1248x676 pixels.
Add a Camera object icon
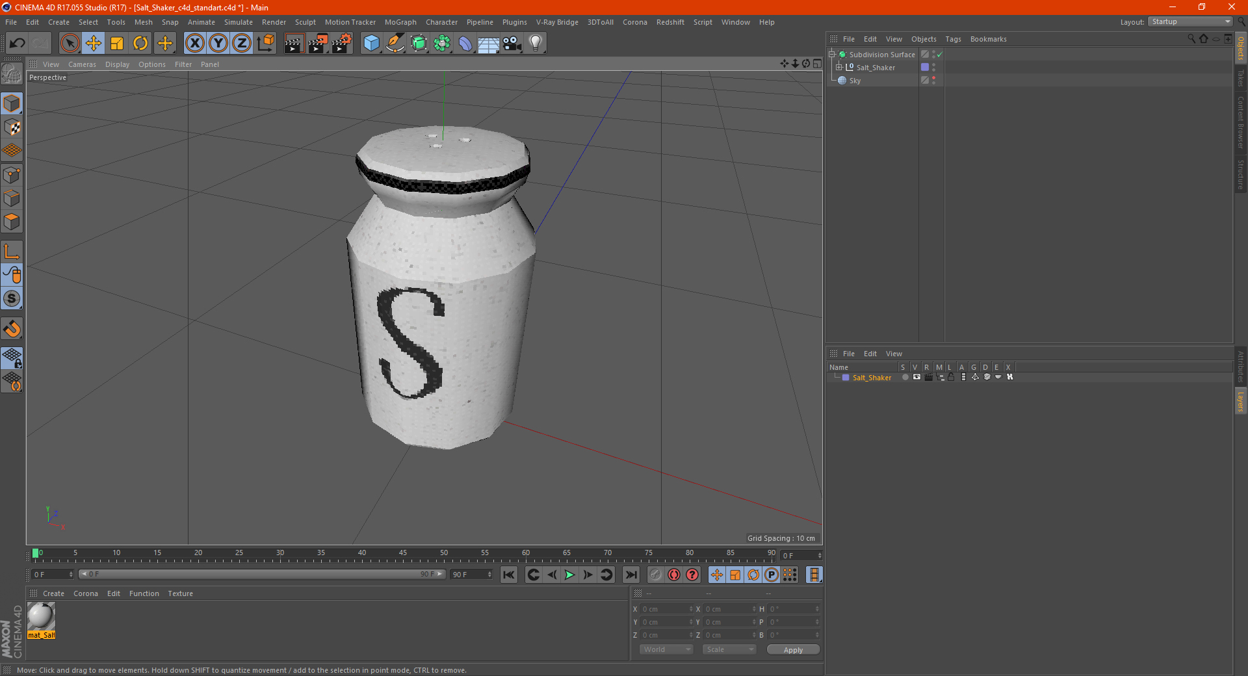coord(512,44)
